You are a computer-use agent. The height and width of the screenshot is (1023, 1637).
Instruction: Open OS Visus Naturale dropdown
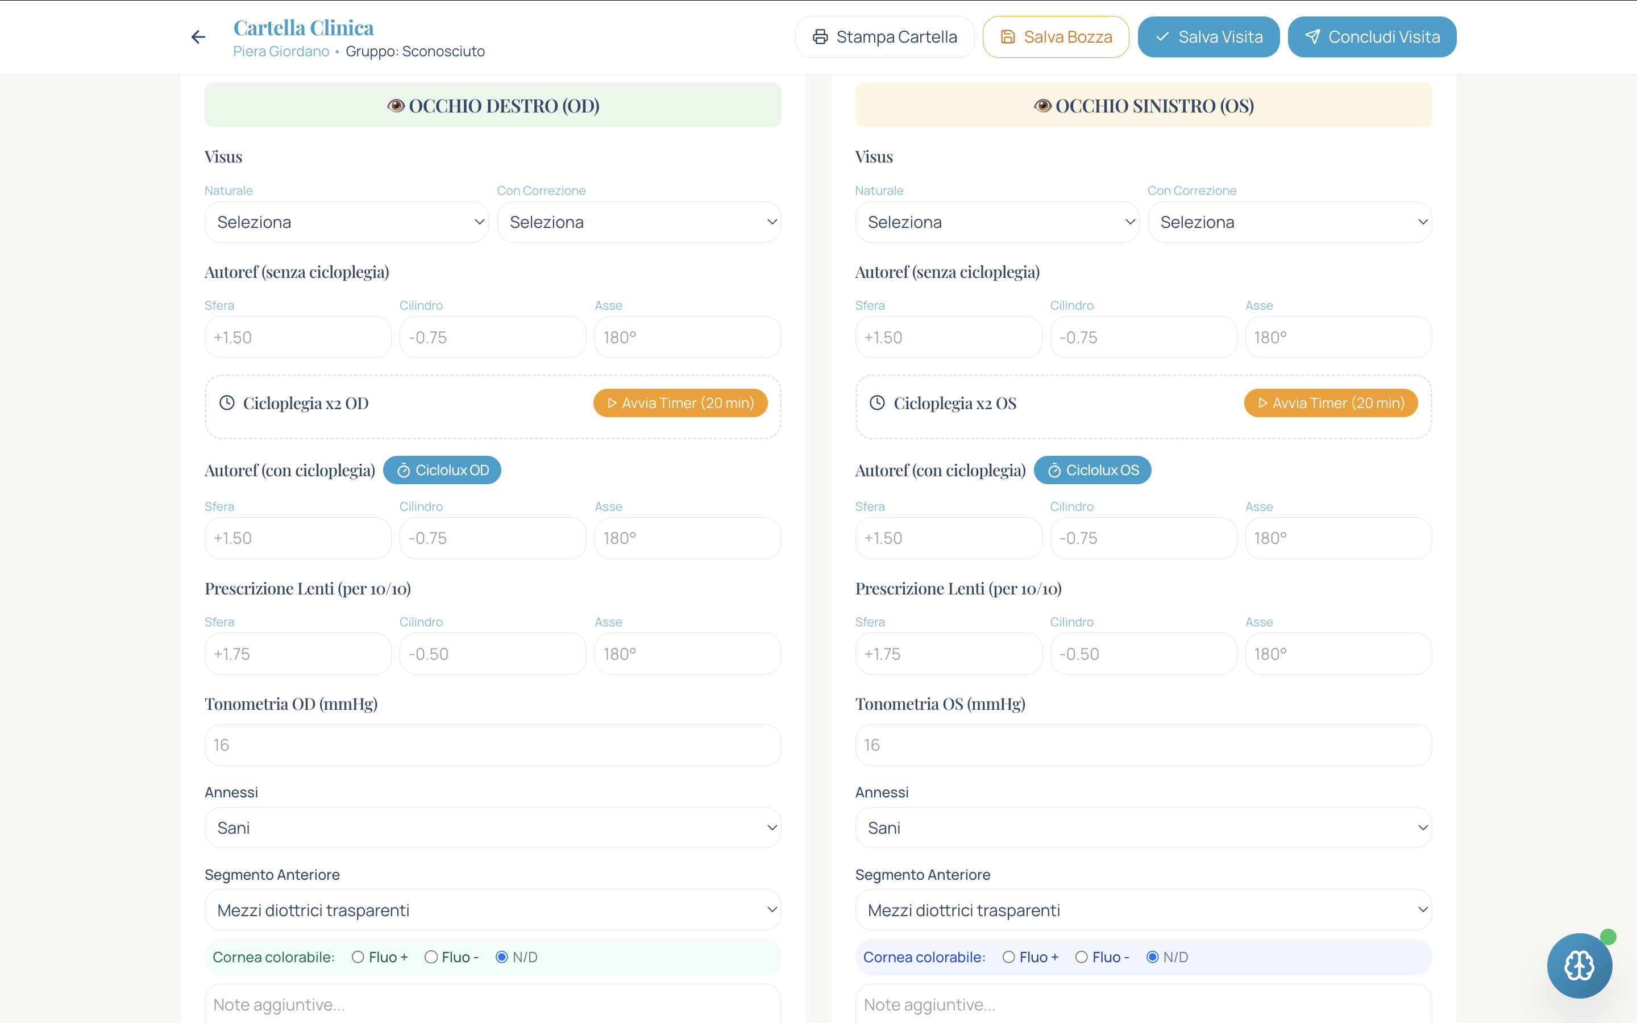[997, 222]
